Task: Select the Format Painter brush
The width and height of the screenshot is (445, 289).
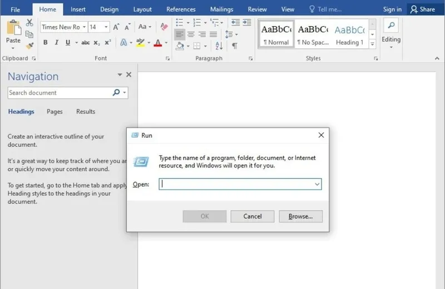Action: click(29, 46)
